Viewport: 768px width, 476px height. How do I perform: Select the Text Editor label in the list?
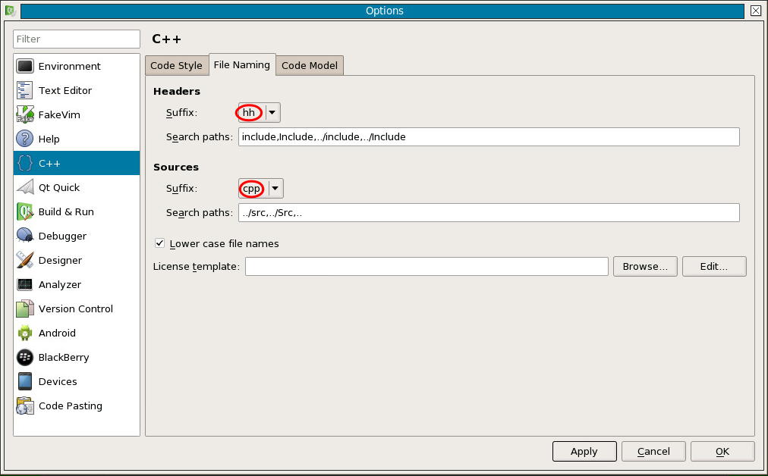click(x=65, y=90)
